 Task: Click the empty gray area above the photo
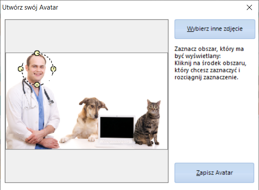coord(87,36)
